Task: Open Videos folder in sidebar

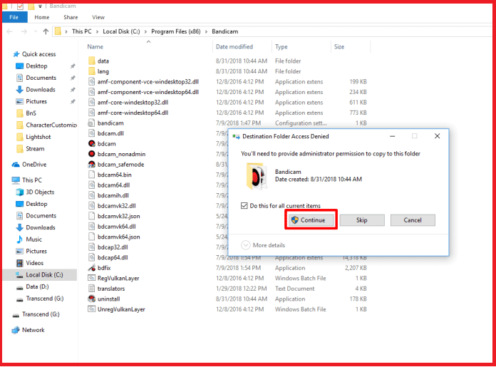Action: [x=34, y=263]
